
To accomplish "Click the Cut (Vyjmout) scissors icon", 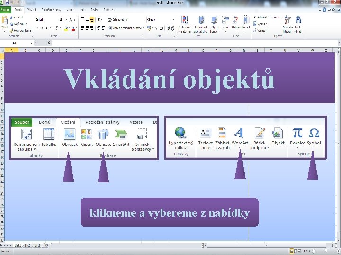I will (x=11, y=17).
